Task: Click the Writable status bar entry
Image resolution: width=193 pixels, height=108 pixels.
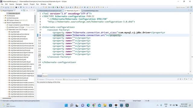Action: 122,101
